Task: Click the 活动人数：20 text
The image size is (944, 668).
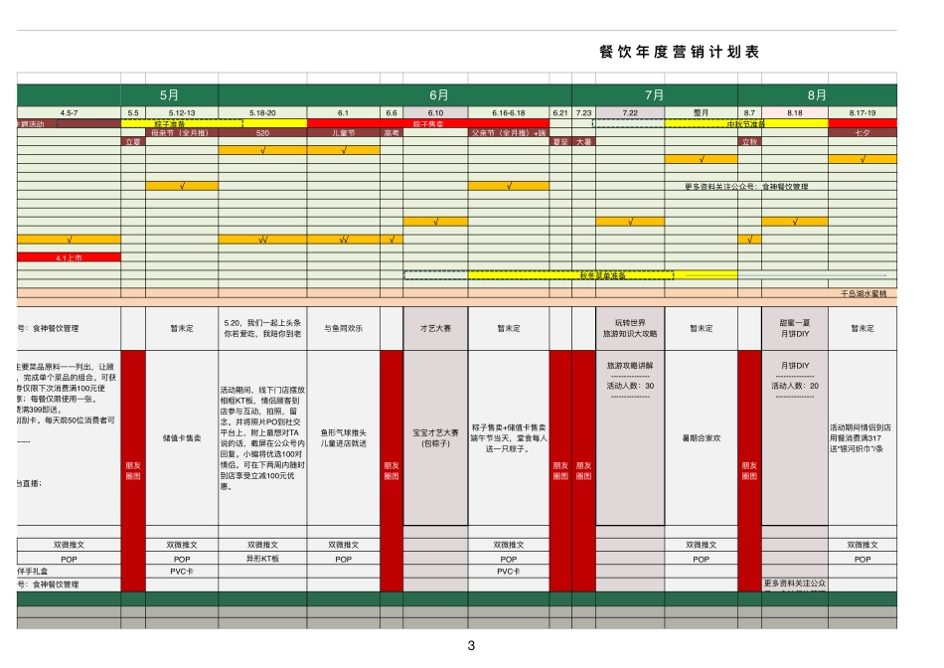Action: tap(795, 386)
